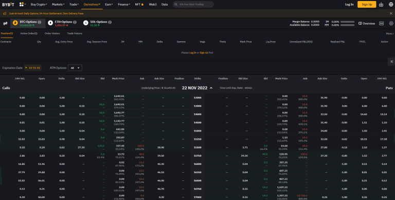This screenshot has height=200, width=395.
Task: Click strike 17000 row
Action: click(197, 197)
